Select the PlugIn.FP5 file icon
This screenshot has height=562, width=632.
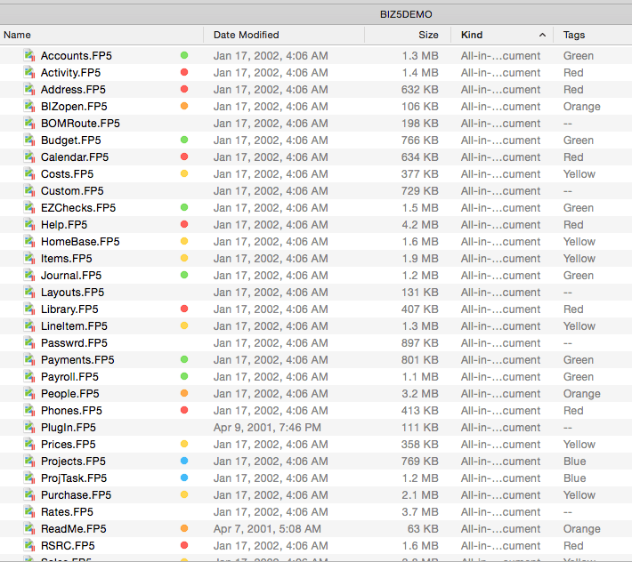[x=29, y=427]
